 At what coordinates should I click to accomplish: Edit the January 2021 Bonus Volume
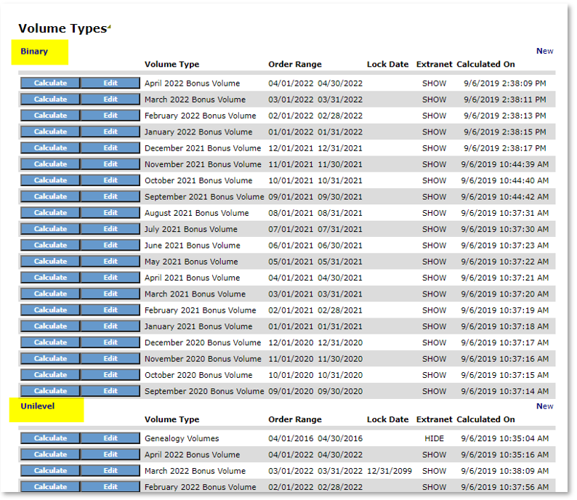[x=110, y=326]
